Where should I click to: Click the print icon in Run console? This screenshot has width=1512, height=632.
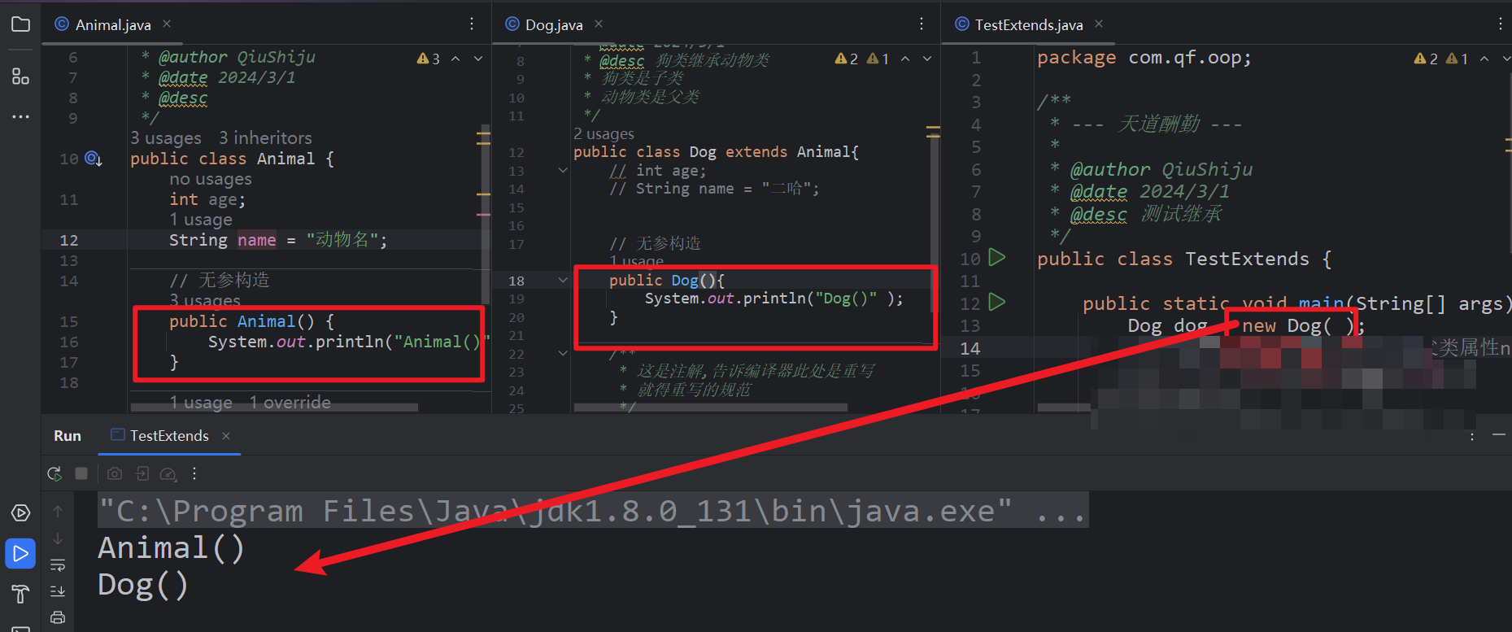click(58, 617)
